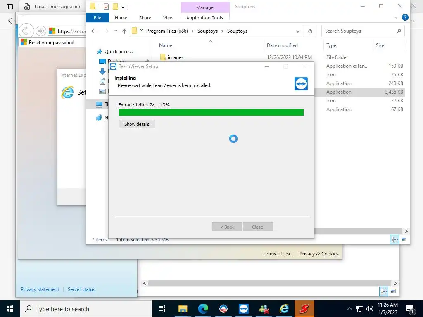The height and width of the screenshot is (317, 423).
Task: Expand the ribbon chevron
Action: [x=396, y=17]
